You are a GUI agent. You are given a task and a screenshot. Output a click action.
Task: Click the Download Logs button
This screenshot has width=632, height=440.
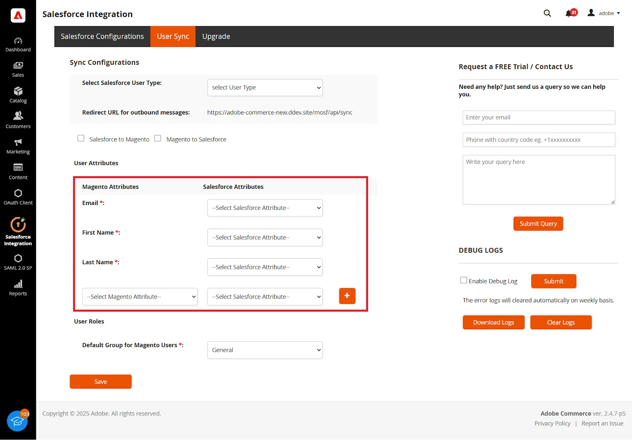pos(494,322)
